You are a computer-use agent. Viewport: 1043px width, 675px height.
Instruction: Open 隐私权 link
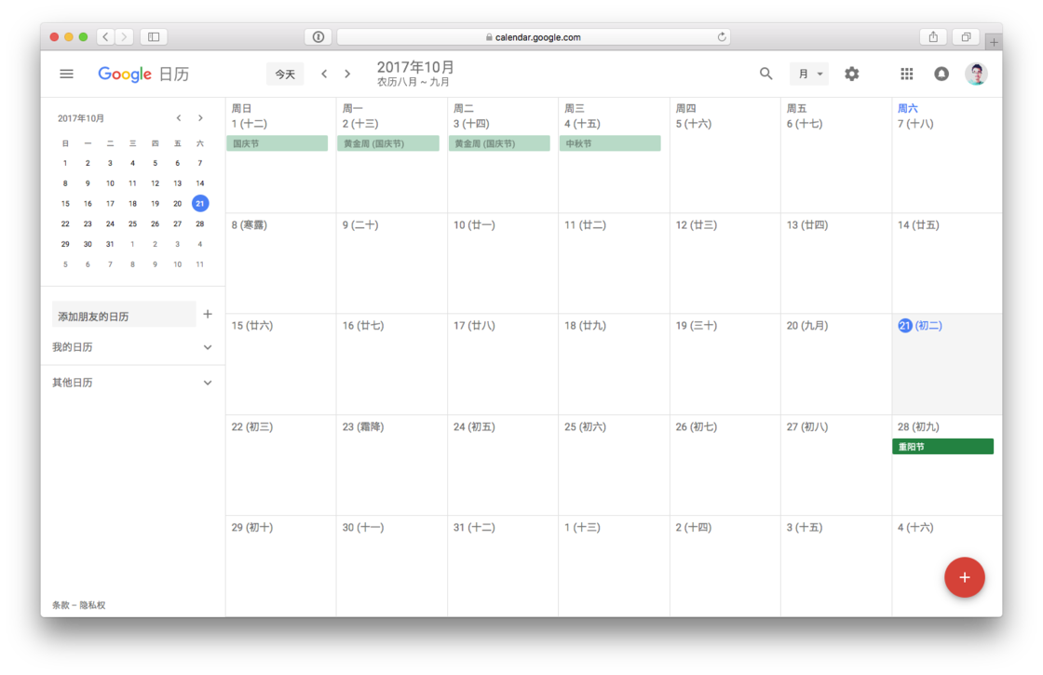click(x=92, y=605)
